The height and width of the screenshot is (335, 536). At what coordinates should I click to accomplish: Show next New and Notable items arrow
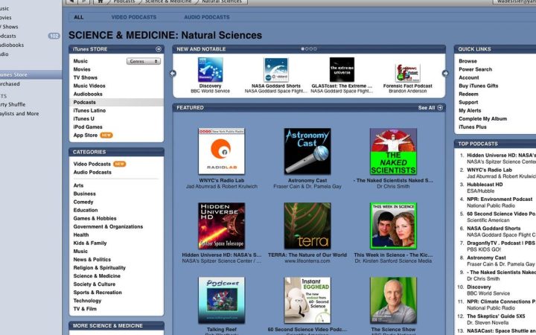coord(444,73)
